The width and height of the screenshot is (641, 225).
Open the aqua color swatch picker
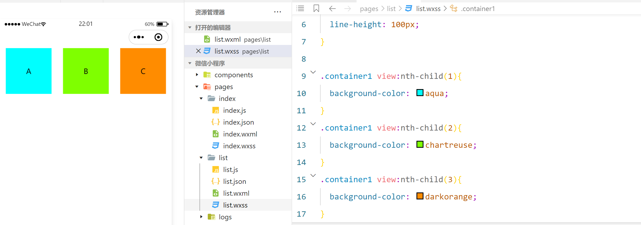[x=420, y=93]
